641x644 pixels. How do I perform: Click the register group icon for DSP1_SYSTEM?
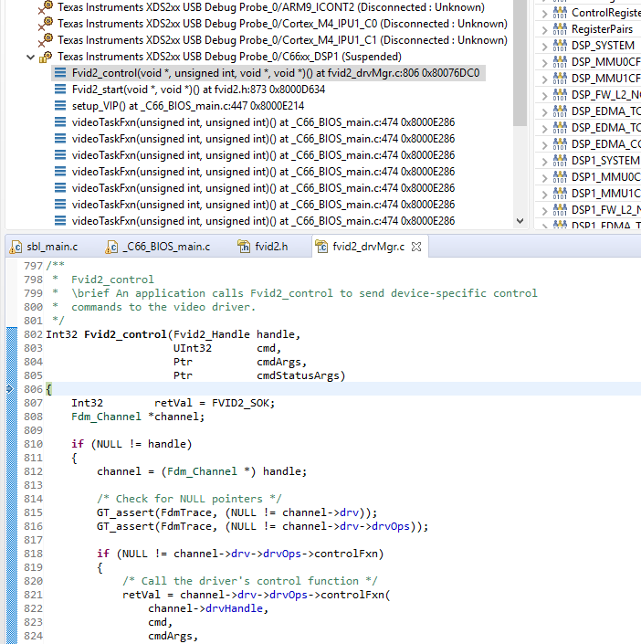[560, 161]
